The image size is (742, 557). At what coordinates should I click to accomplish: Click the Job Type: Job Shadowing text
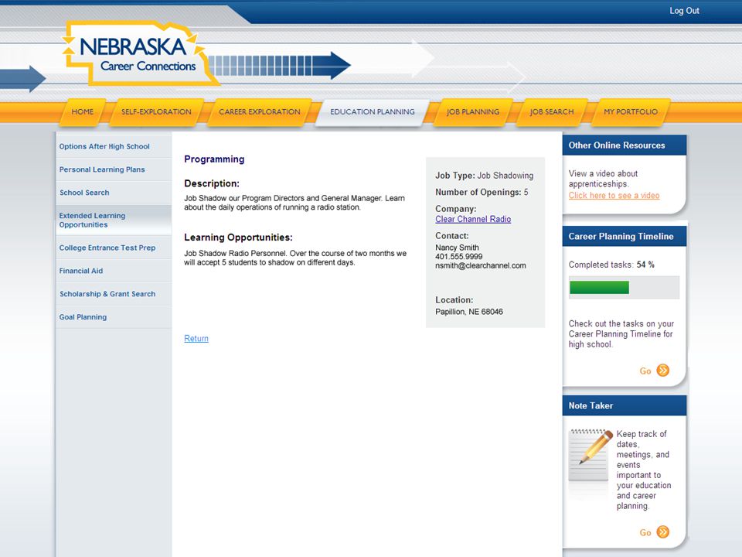(484, 176)
